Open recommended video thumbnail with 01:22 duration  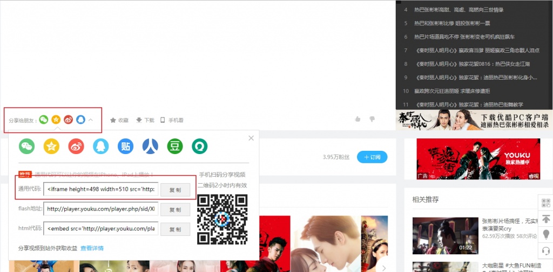(x=446, y=235)
